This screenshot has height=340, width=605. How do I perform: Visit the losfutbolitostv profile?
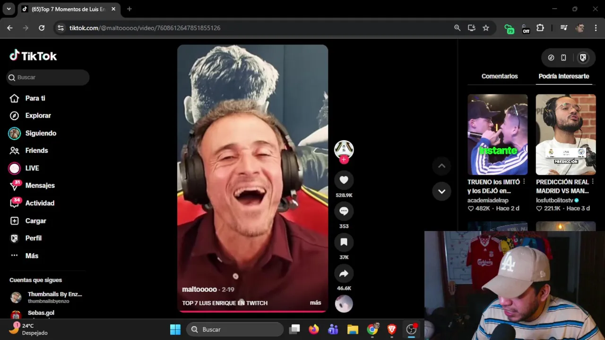pyautogui.click(x=554, y=200)
